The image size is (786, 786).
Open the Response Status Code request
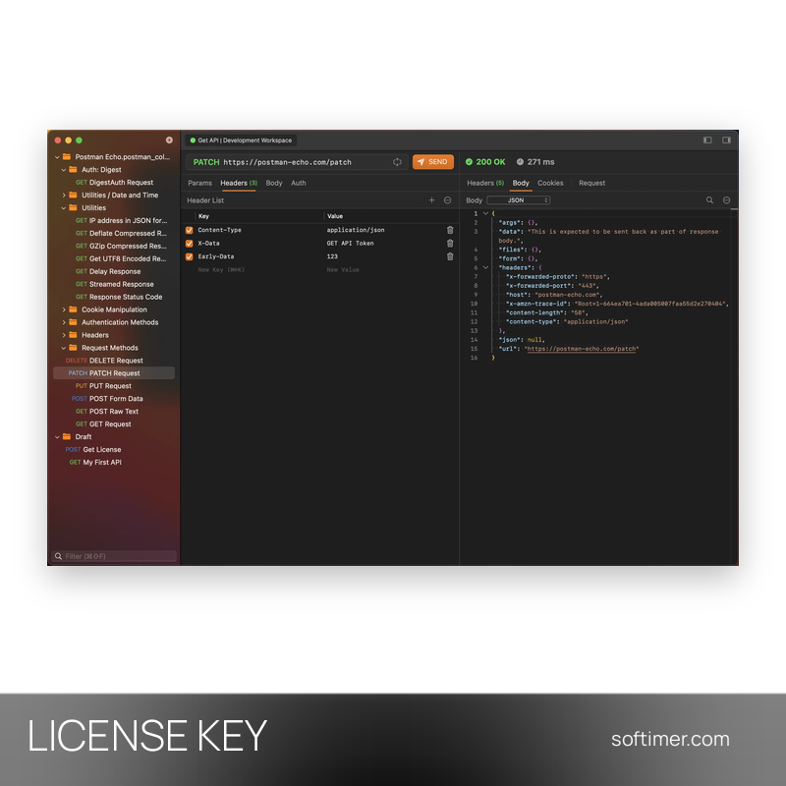119,297
